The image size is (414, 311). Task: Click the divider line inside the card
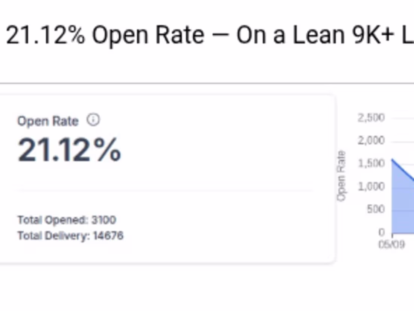165,191
